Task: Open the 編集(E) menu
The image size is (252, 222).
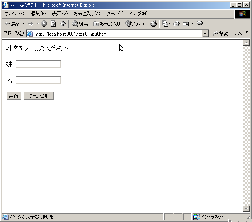Action: point(38,14)
